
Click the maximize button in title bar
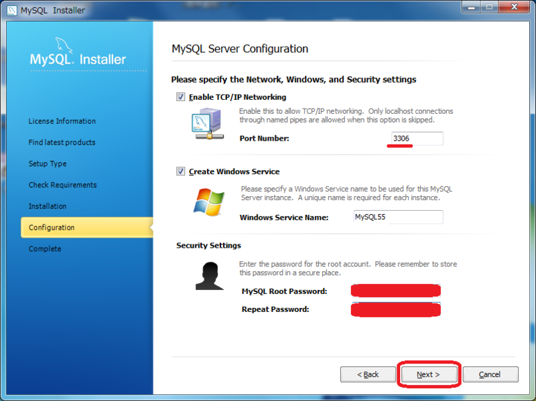pos(490,7)
